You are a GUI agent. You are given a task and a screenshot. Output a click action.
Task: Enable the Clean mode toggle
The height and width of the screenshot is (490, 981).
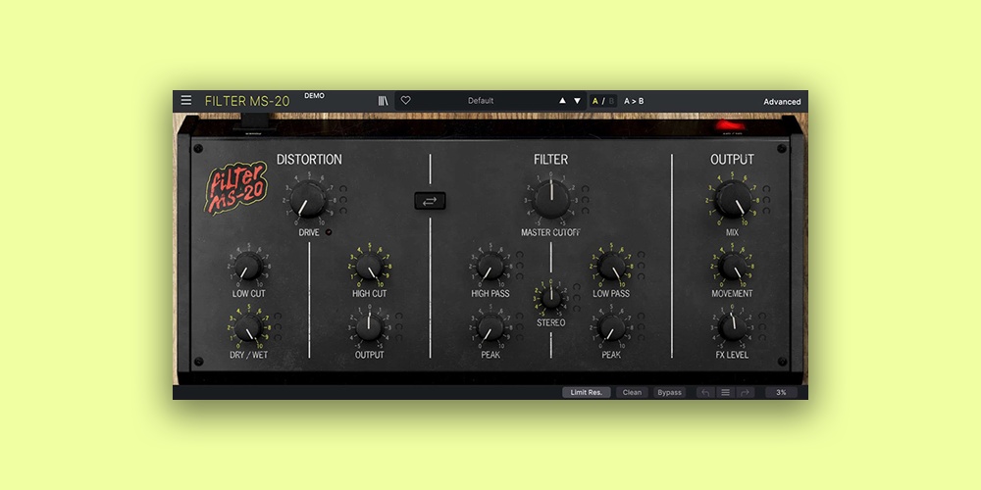click(632, 392)
